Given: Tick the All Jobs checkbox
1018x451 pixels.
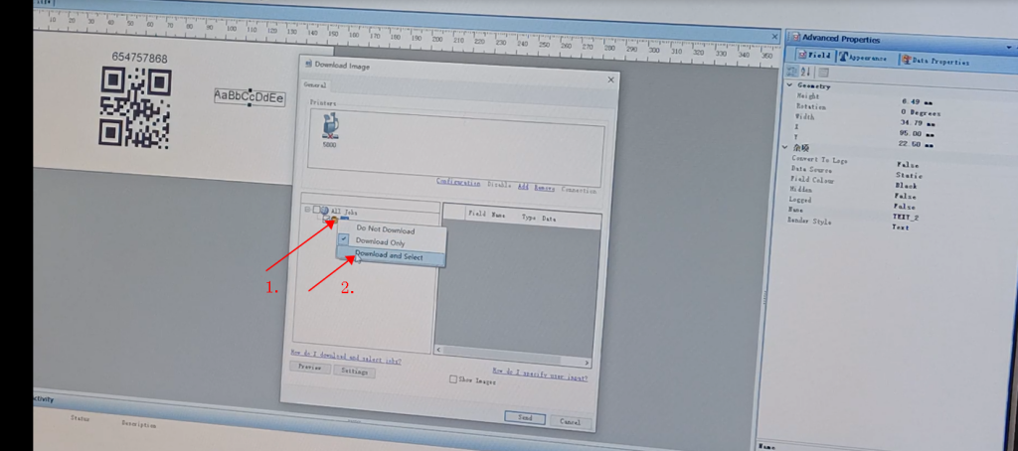Looking at the screenshot, I should (316, 211).
